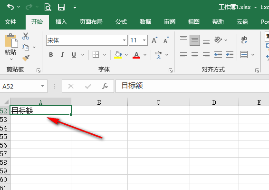Click the cell Borders icon
This screenshot has width=269, height=190.
tap(96, 54)
